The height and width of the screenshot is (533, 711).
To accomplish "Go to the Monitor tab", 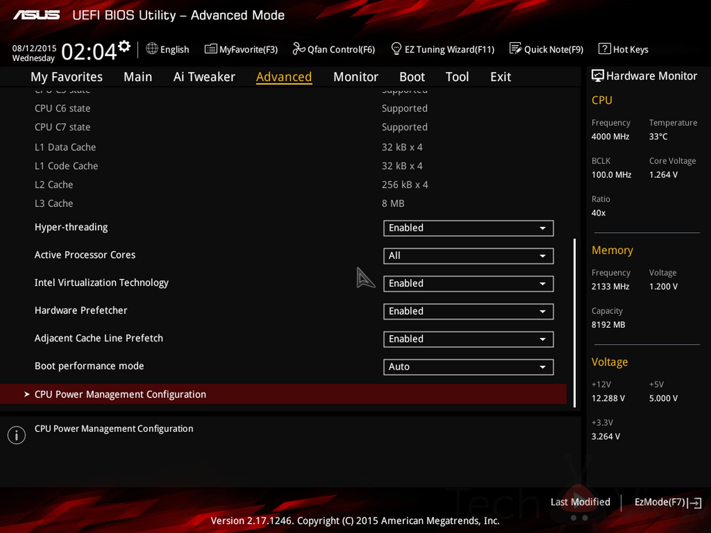I will tap(355, 77).
